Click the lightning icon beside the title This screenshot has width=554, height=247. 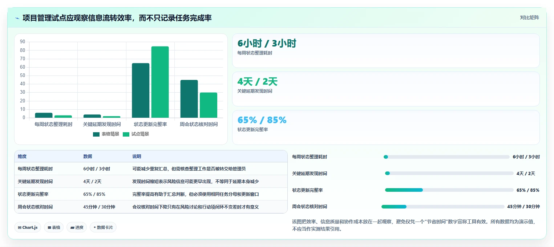click(17, 18)
